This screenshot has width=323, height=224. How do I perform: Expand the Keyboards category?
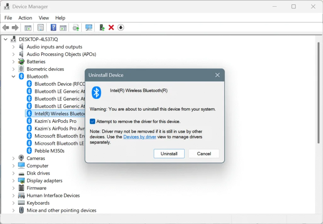coord(13,203)
